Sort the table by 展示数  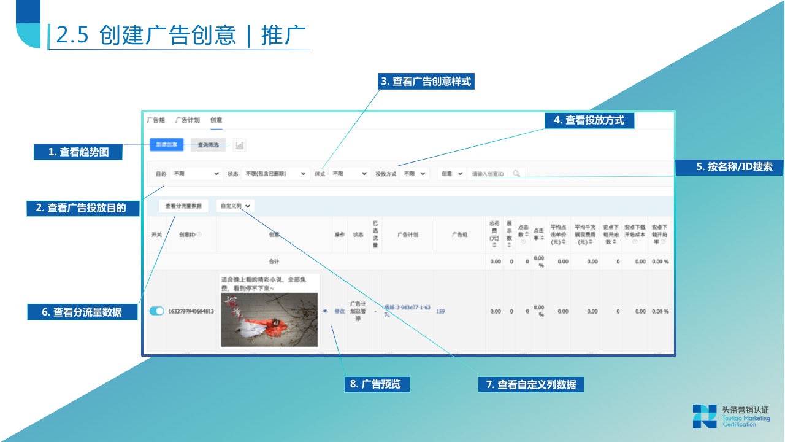pos(509,244)
